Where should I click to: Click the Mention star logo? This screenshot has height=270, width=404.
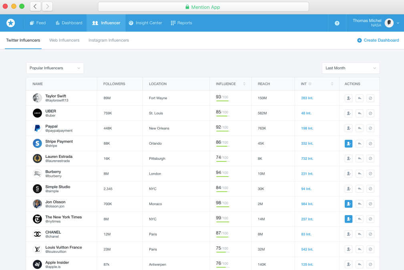click(10, 23)
